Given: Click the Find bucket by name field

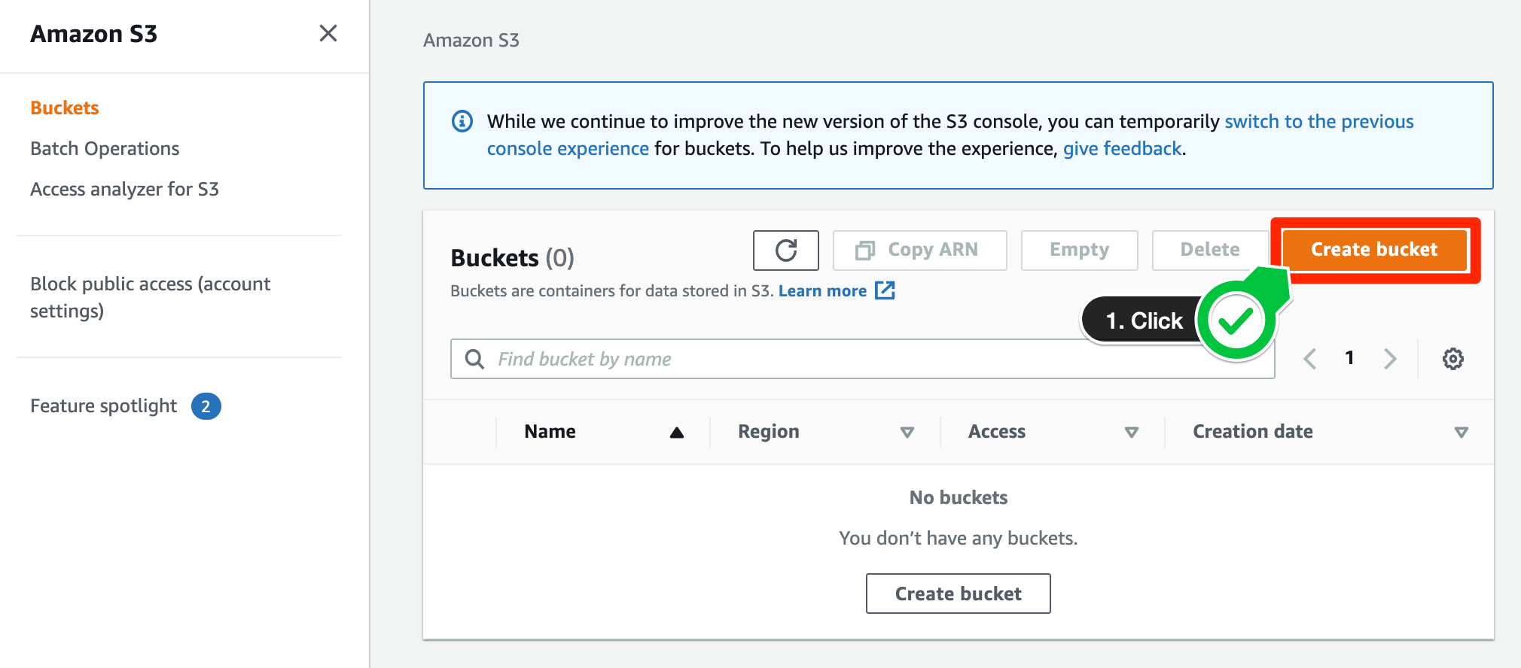Looking at the screenshot, I should [862, 359].
